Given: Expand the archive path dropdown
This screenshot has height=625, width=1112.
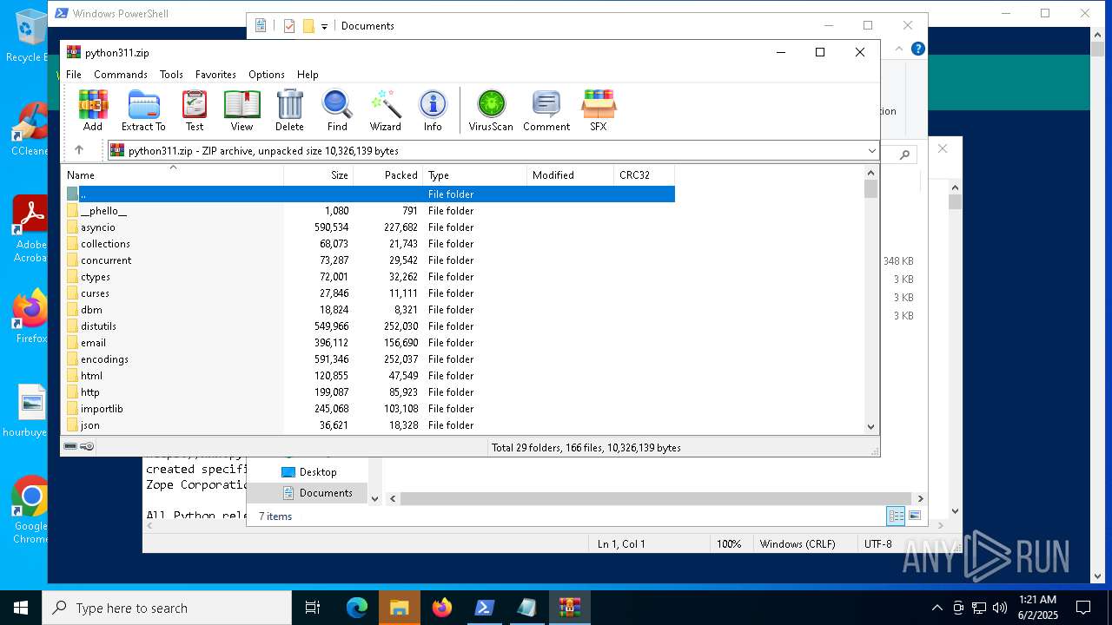Looking at the screenshot, I should [871, 151].
